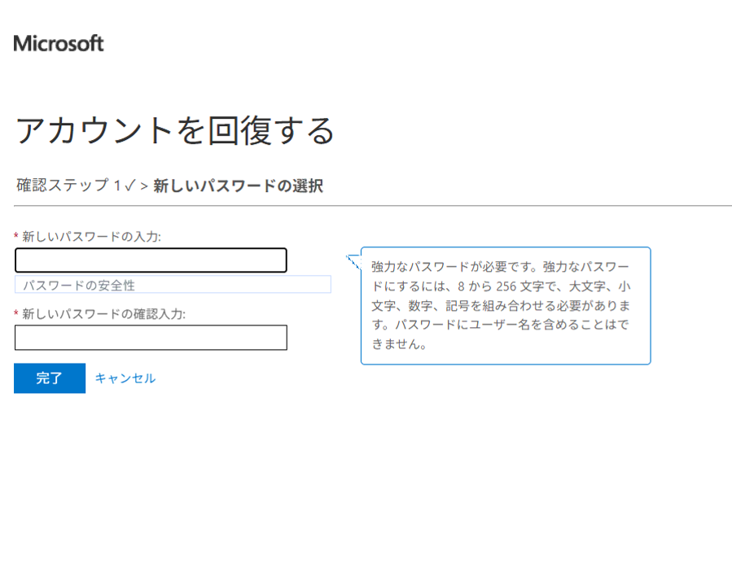Click the > separator in the step breadcrumb
Image resolution: width=732 pixels, height=572 pixels.
tap(143, 186)
